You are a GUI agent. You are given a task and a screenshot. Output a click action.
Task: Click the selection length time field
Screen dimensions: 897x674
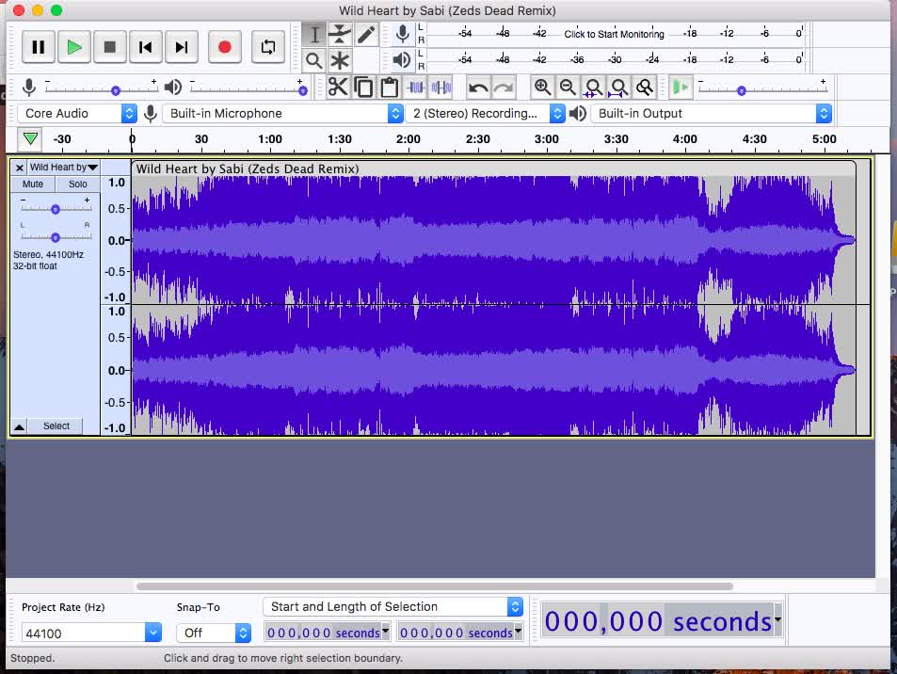[x=460, y=633]
